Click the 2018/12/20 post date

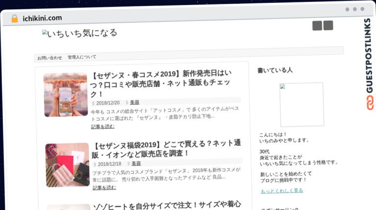click(108, 103)
